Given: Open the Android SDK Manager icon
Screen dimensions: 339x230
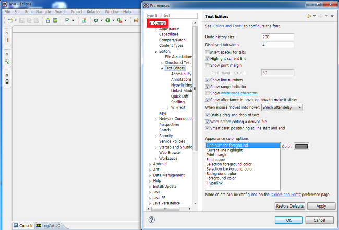Looking at the screenshot, I should click(x=48, y=20).
